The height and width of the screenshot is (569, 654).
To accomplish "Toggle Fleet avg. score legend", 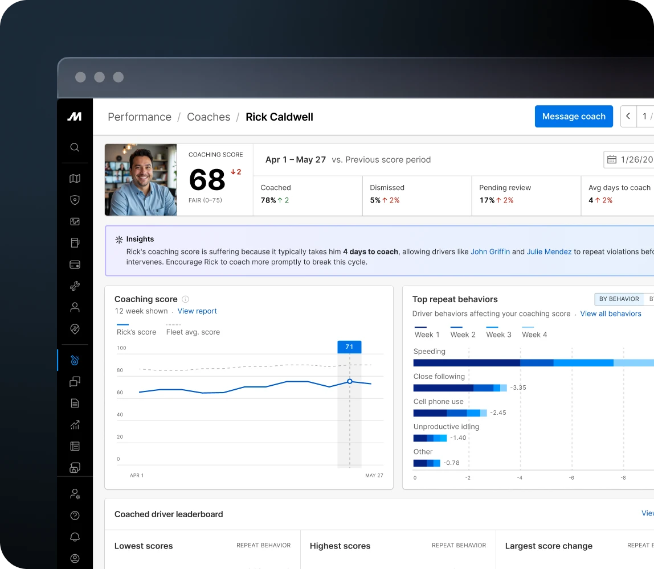I will point(193,329).
